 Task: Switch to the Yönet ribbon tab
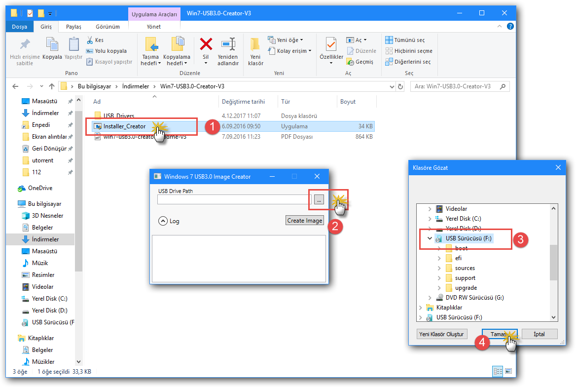pyautogui.click(x=153, y=27)
